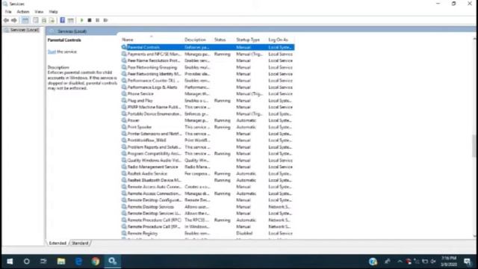Select the Peer Networking Grouping service
The height and width of the screenshot is (269, 478).
pyautogui.click(x=208, y=67)
